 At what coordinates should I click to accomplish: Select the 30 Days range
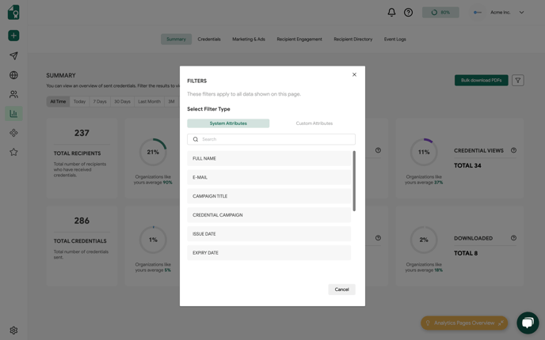click(122, 102)
